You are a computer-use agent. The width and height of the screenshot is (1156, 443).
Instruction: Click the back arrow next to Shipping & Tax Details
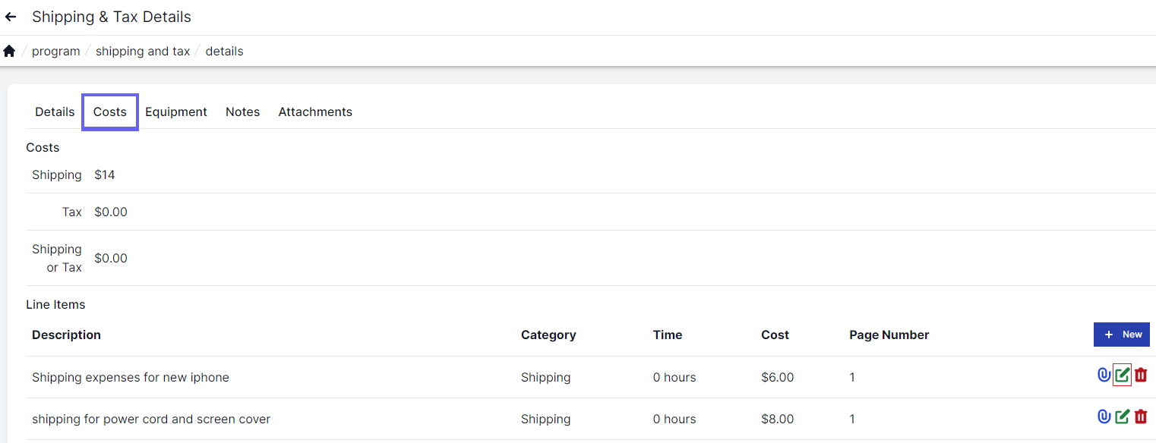pyautogui.click(x=10, y=16)
